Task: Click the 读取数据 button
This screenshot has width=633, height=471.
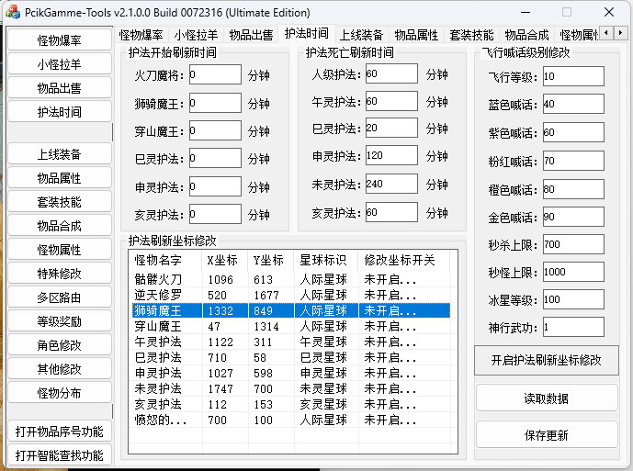Action: click(x=547, y=398)
